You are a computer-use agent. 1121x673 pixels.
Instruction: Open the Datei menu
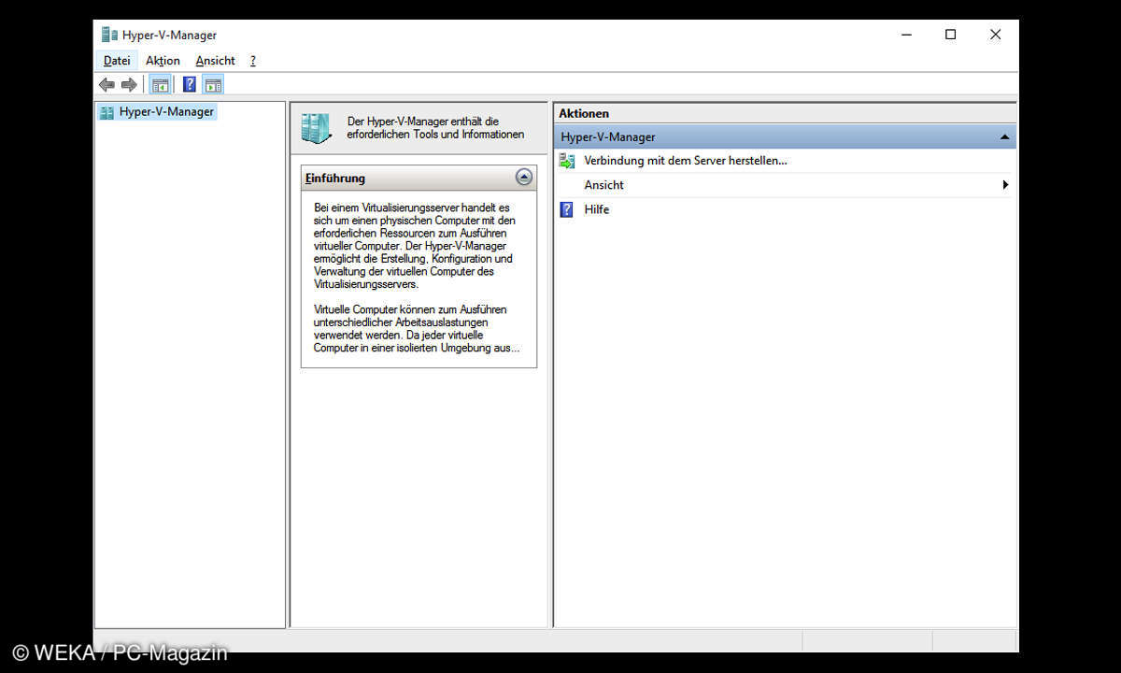click(x=117, y=61)
